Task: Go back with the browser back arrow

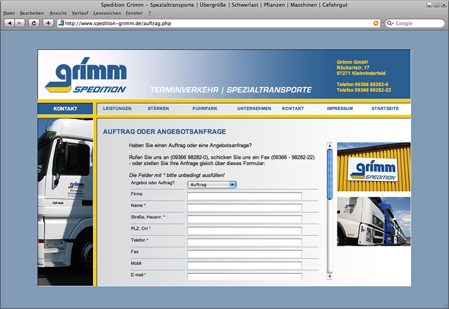Action: 10,23
